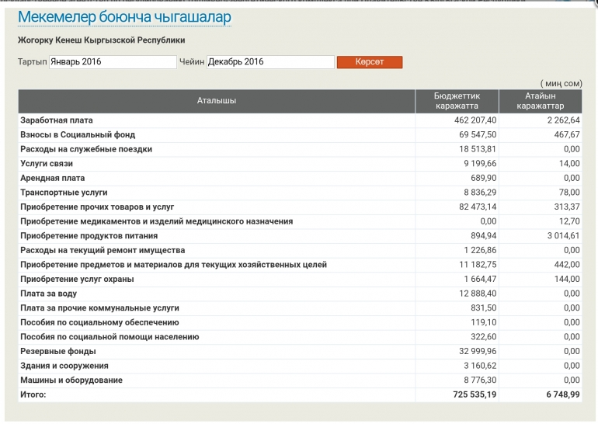
Task: Click the row Расходы на текущий ремонт имущества
Action: 300,251
